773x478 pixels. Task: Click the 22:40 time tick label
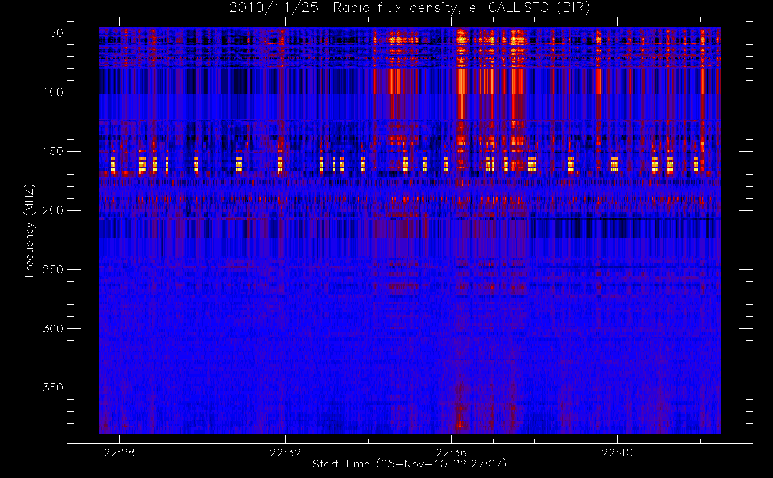coord(617,453)
